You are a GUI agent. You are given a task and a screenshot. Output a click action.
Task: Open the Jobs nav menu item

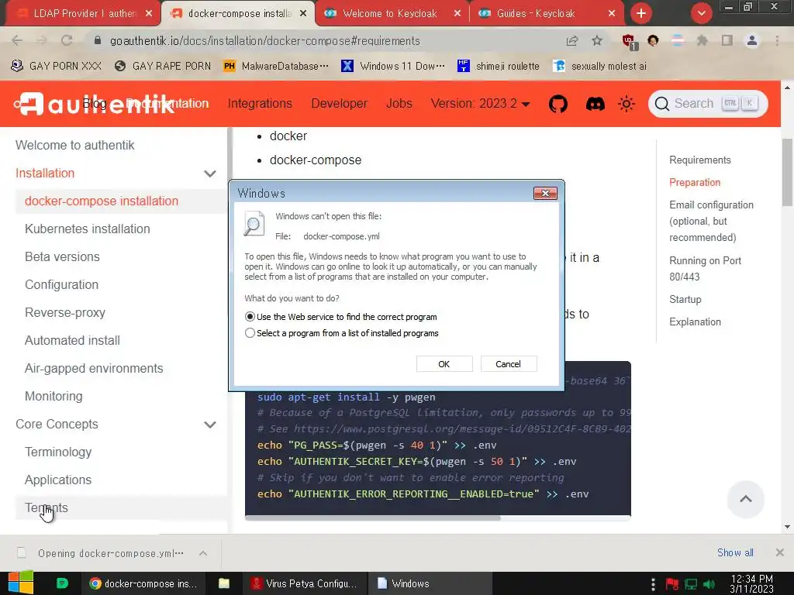tap(399, 104)
